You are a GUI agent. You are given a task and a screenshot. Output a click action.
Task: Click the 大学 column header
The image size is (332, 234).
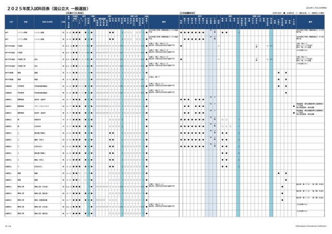tap(11, 22)
